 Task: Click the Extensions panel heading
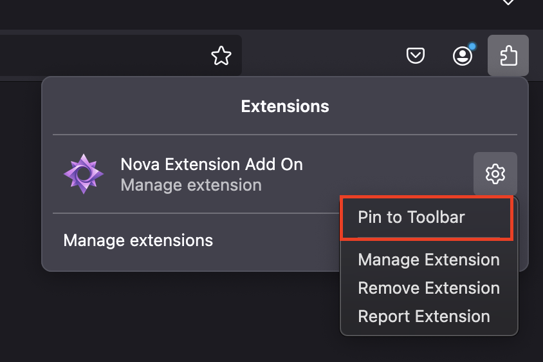tap(285, 106)
